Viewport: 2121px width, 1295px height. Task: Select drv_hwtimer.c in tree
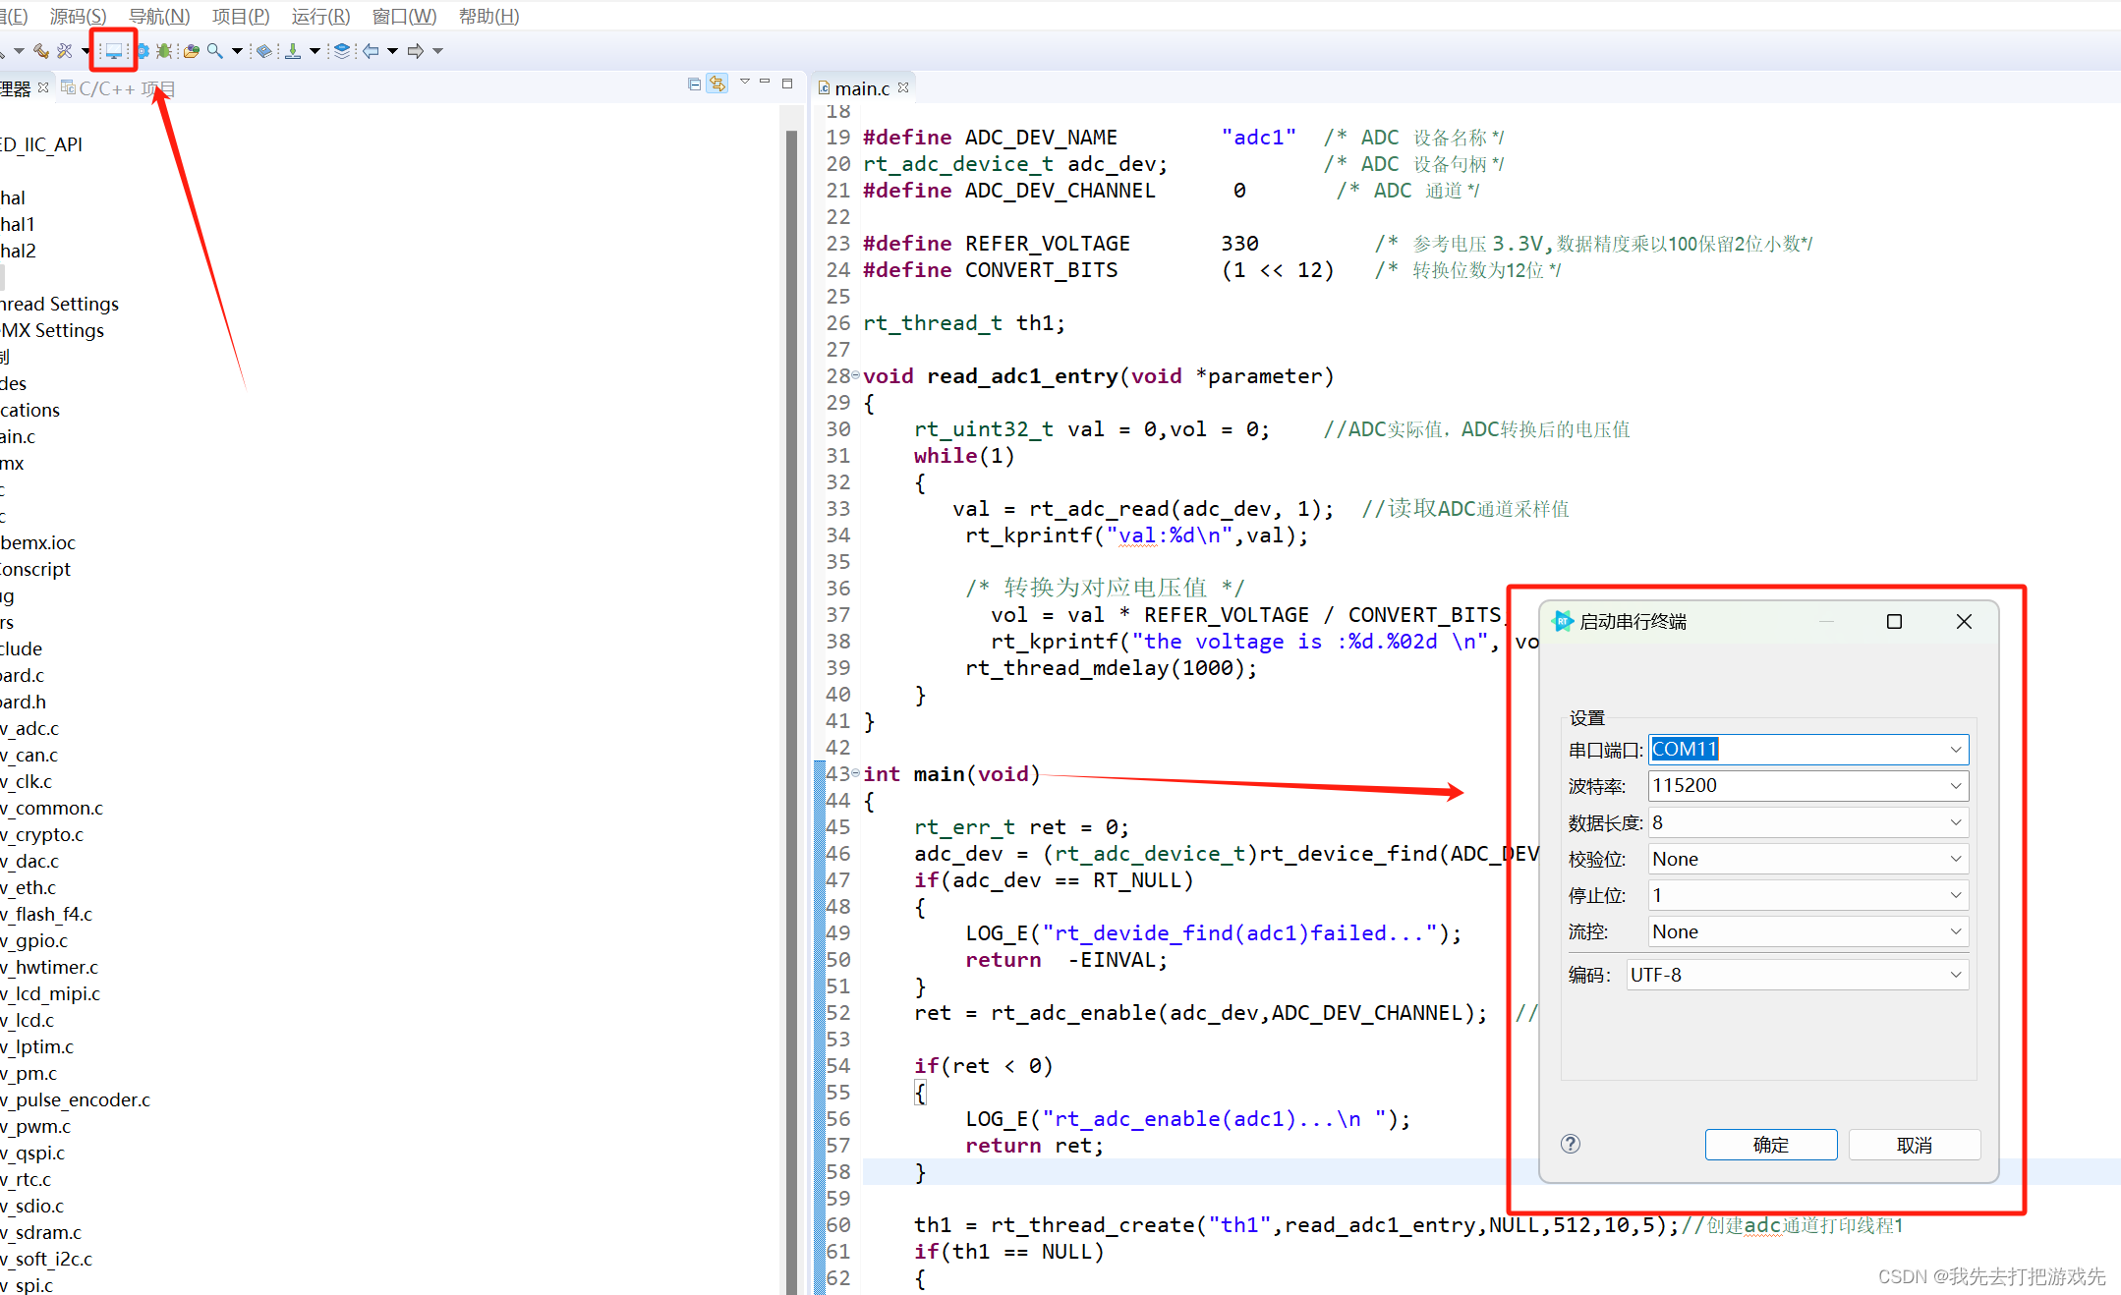49,967
